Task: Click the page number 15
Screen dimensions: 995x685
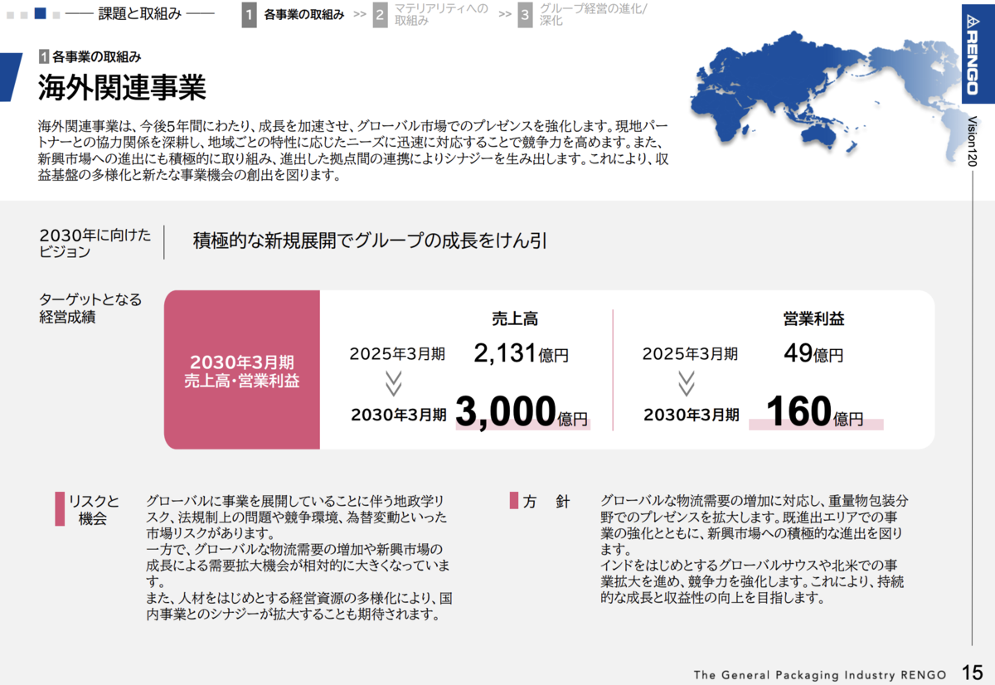Action: click(973, 673)
